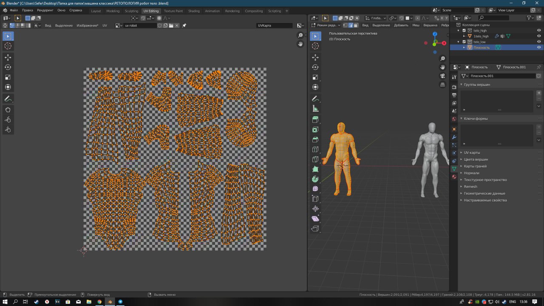
Task: Expand the Геометрические данные panel
Action: coord(501,193)
